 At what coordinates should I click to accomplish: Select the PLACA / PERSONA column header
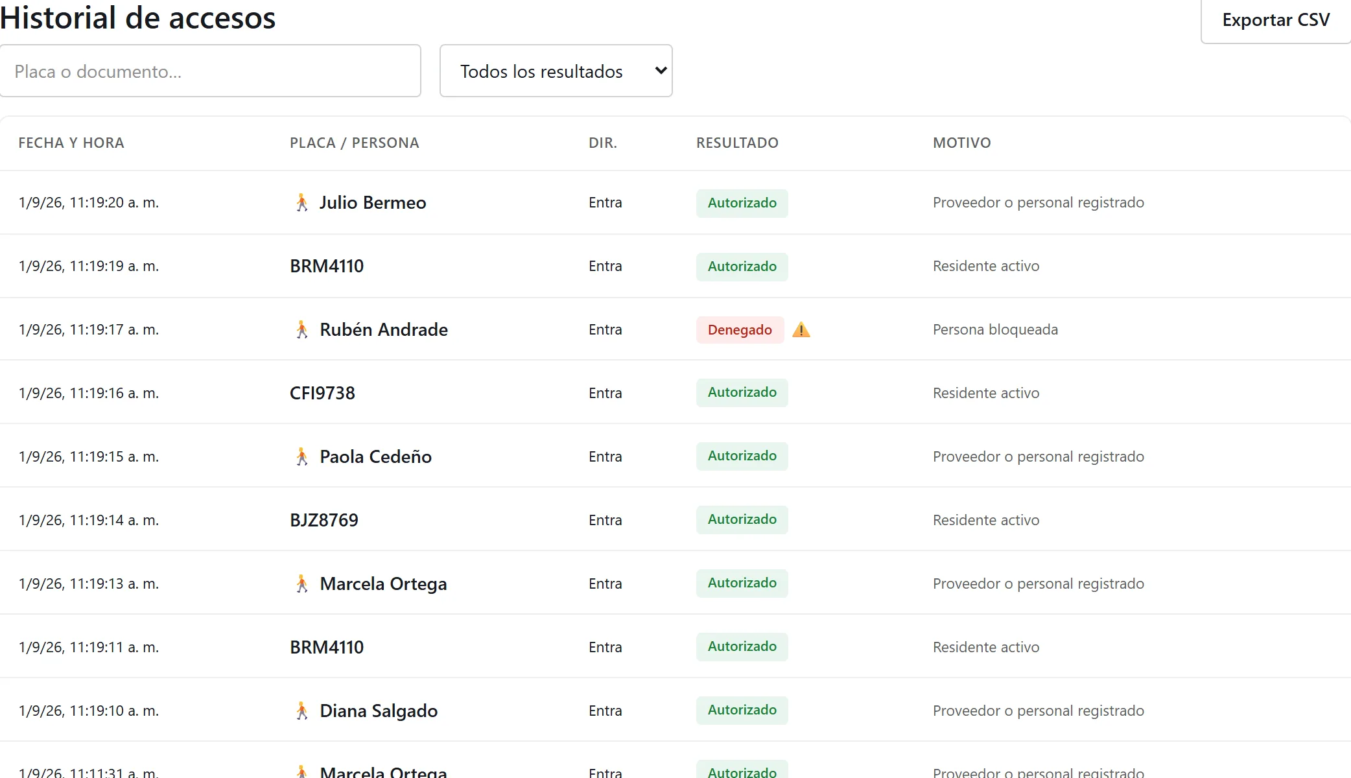tap(355, 143)
